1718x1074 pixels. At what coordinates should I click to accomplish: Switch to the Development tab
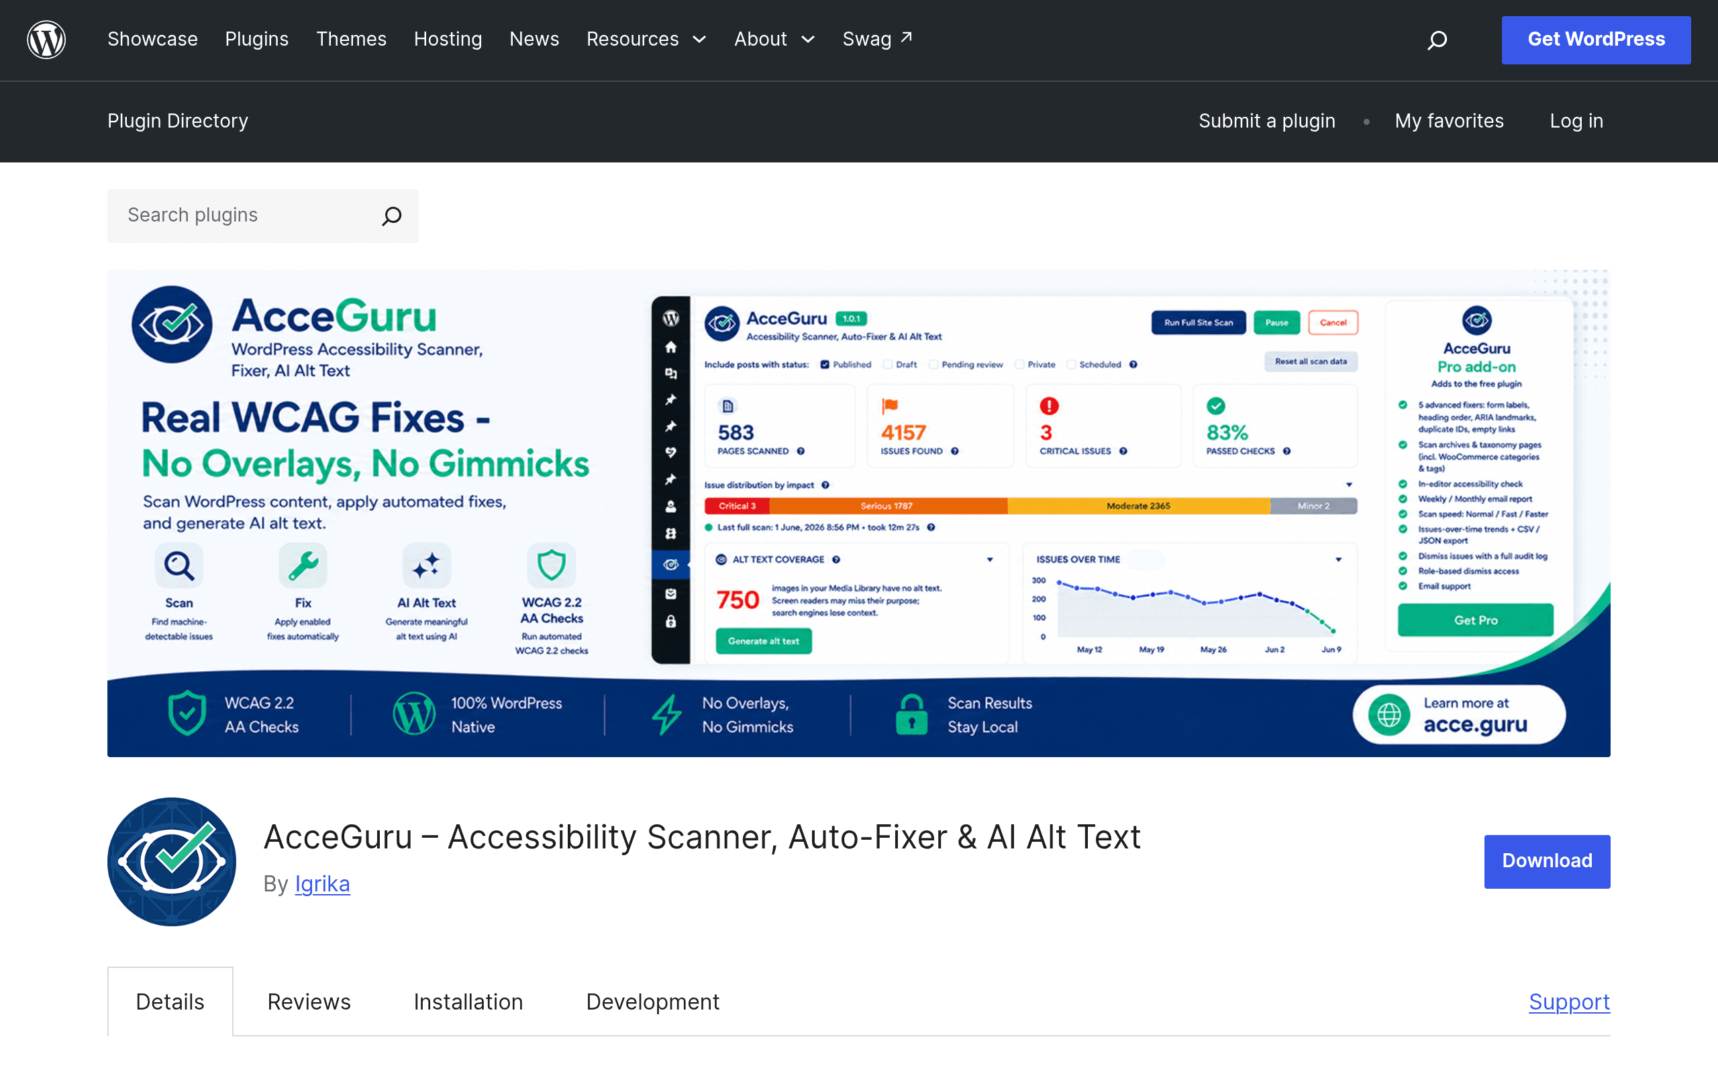tap(653, 1002)
